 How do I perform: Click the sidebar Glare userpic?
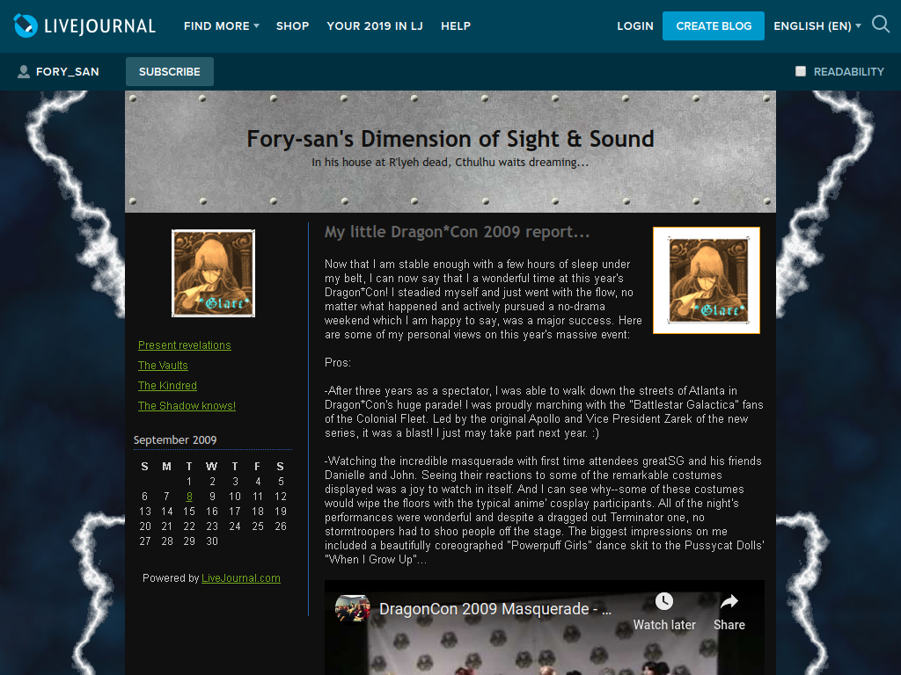(x=213, y=273)
